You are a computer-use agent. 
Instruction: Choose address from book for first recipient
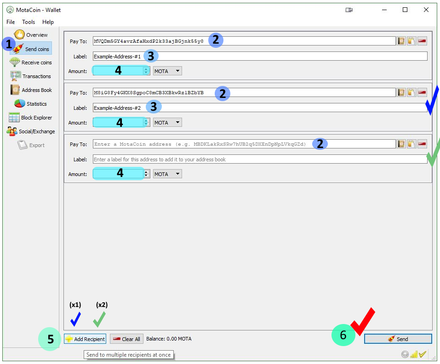[x=401, y=41]
